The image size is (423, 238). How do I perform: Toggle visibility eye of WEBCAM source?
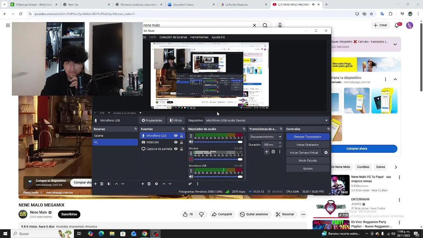(176, 142)
